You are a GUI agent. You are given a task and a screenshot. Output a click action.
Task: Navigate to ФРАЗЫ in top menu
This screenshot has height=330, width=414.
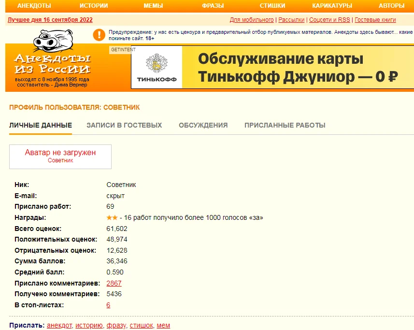[x=213, y=6]
